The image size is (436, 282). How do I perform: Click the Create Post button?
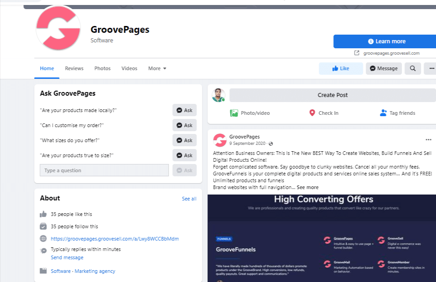332,95
